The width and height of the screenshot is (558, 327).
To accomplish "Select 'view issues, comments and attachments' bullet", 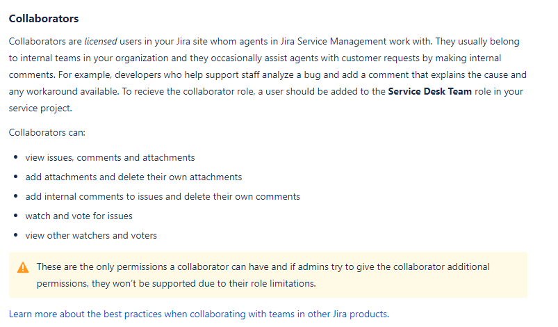I will (x=110, y=157).
